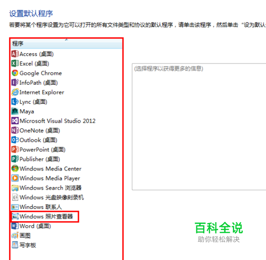The image size is (266, 260).
Task: Select "画图" in program list
Action: (x=25, y=235)
